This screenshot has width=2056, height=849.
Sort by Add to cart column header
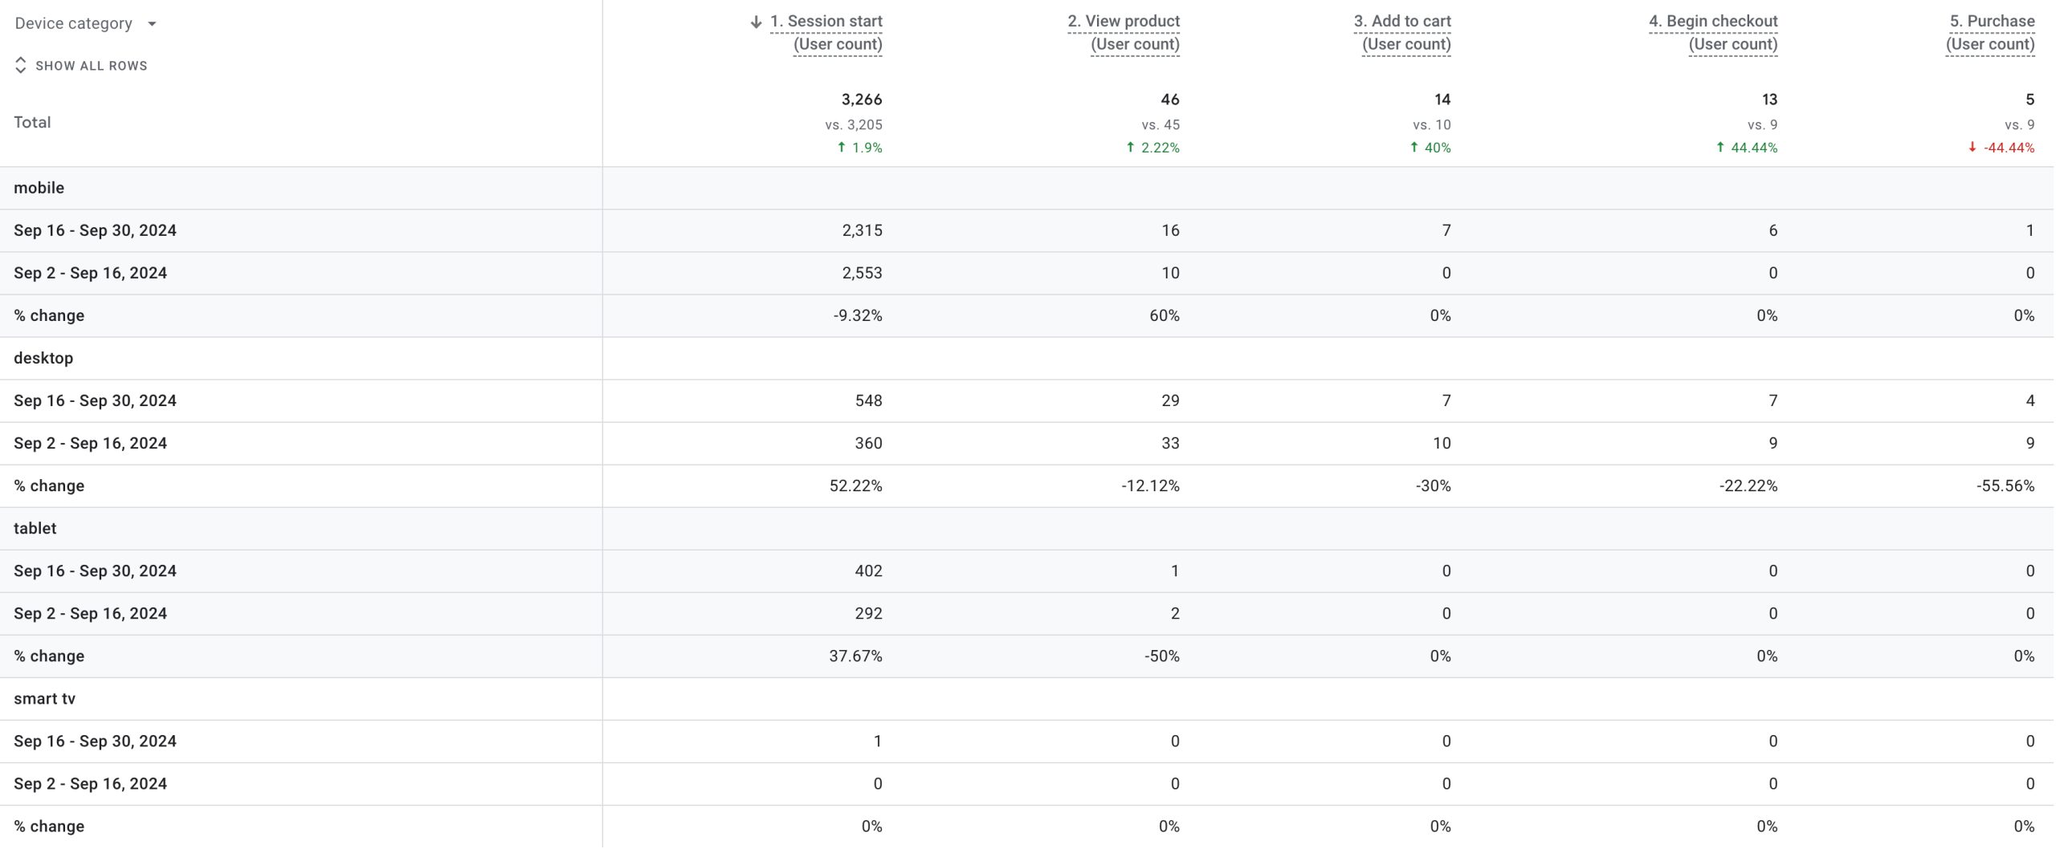coord(1402,32)
